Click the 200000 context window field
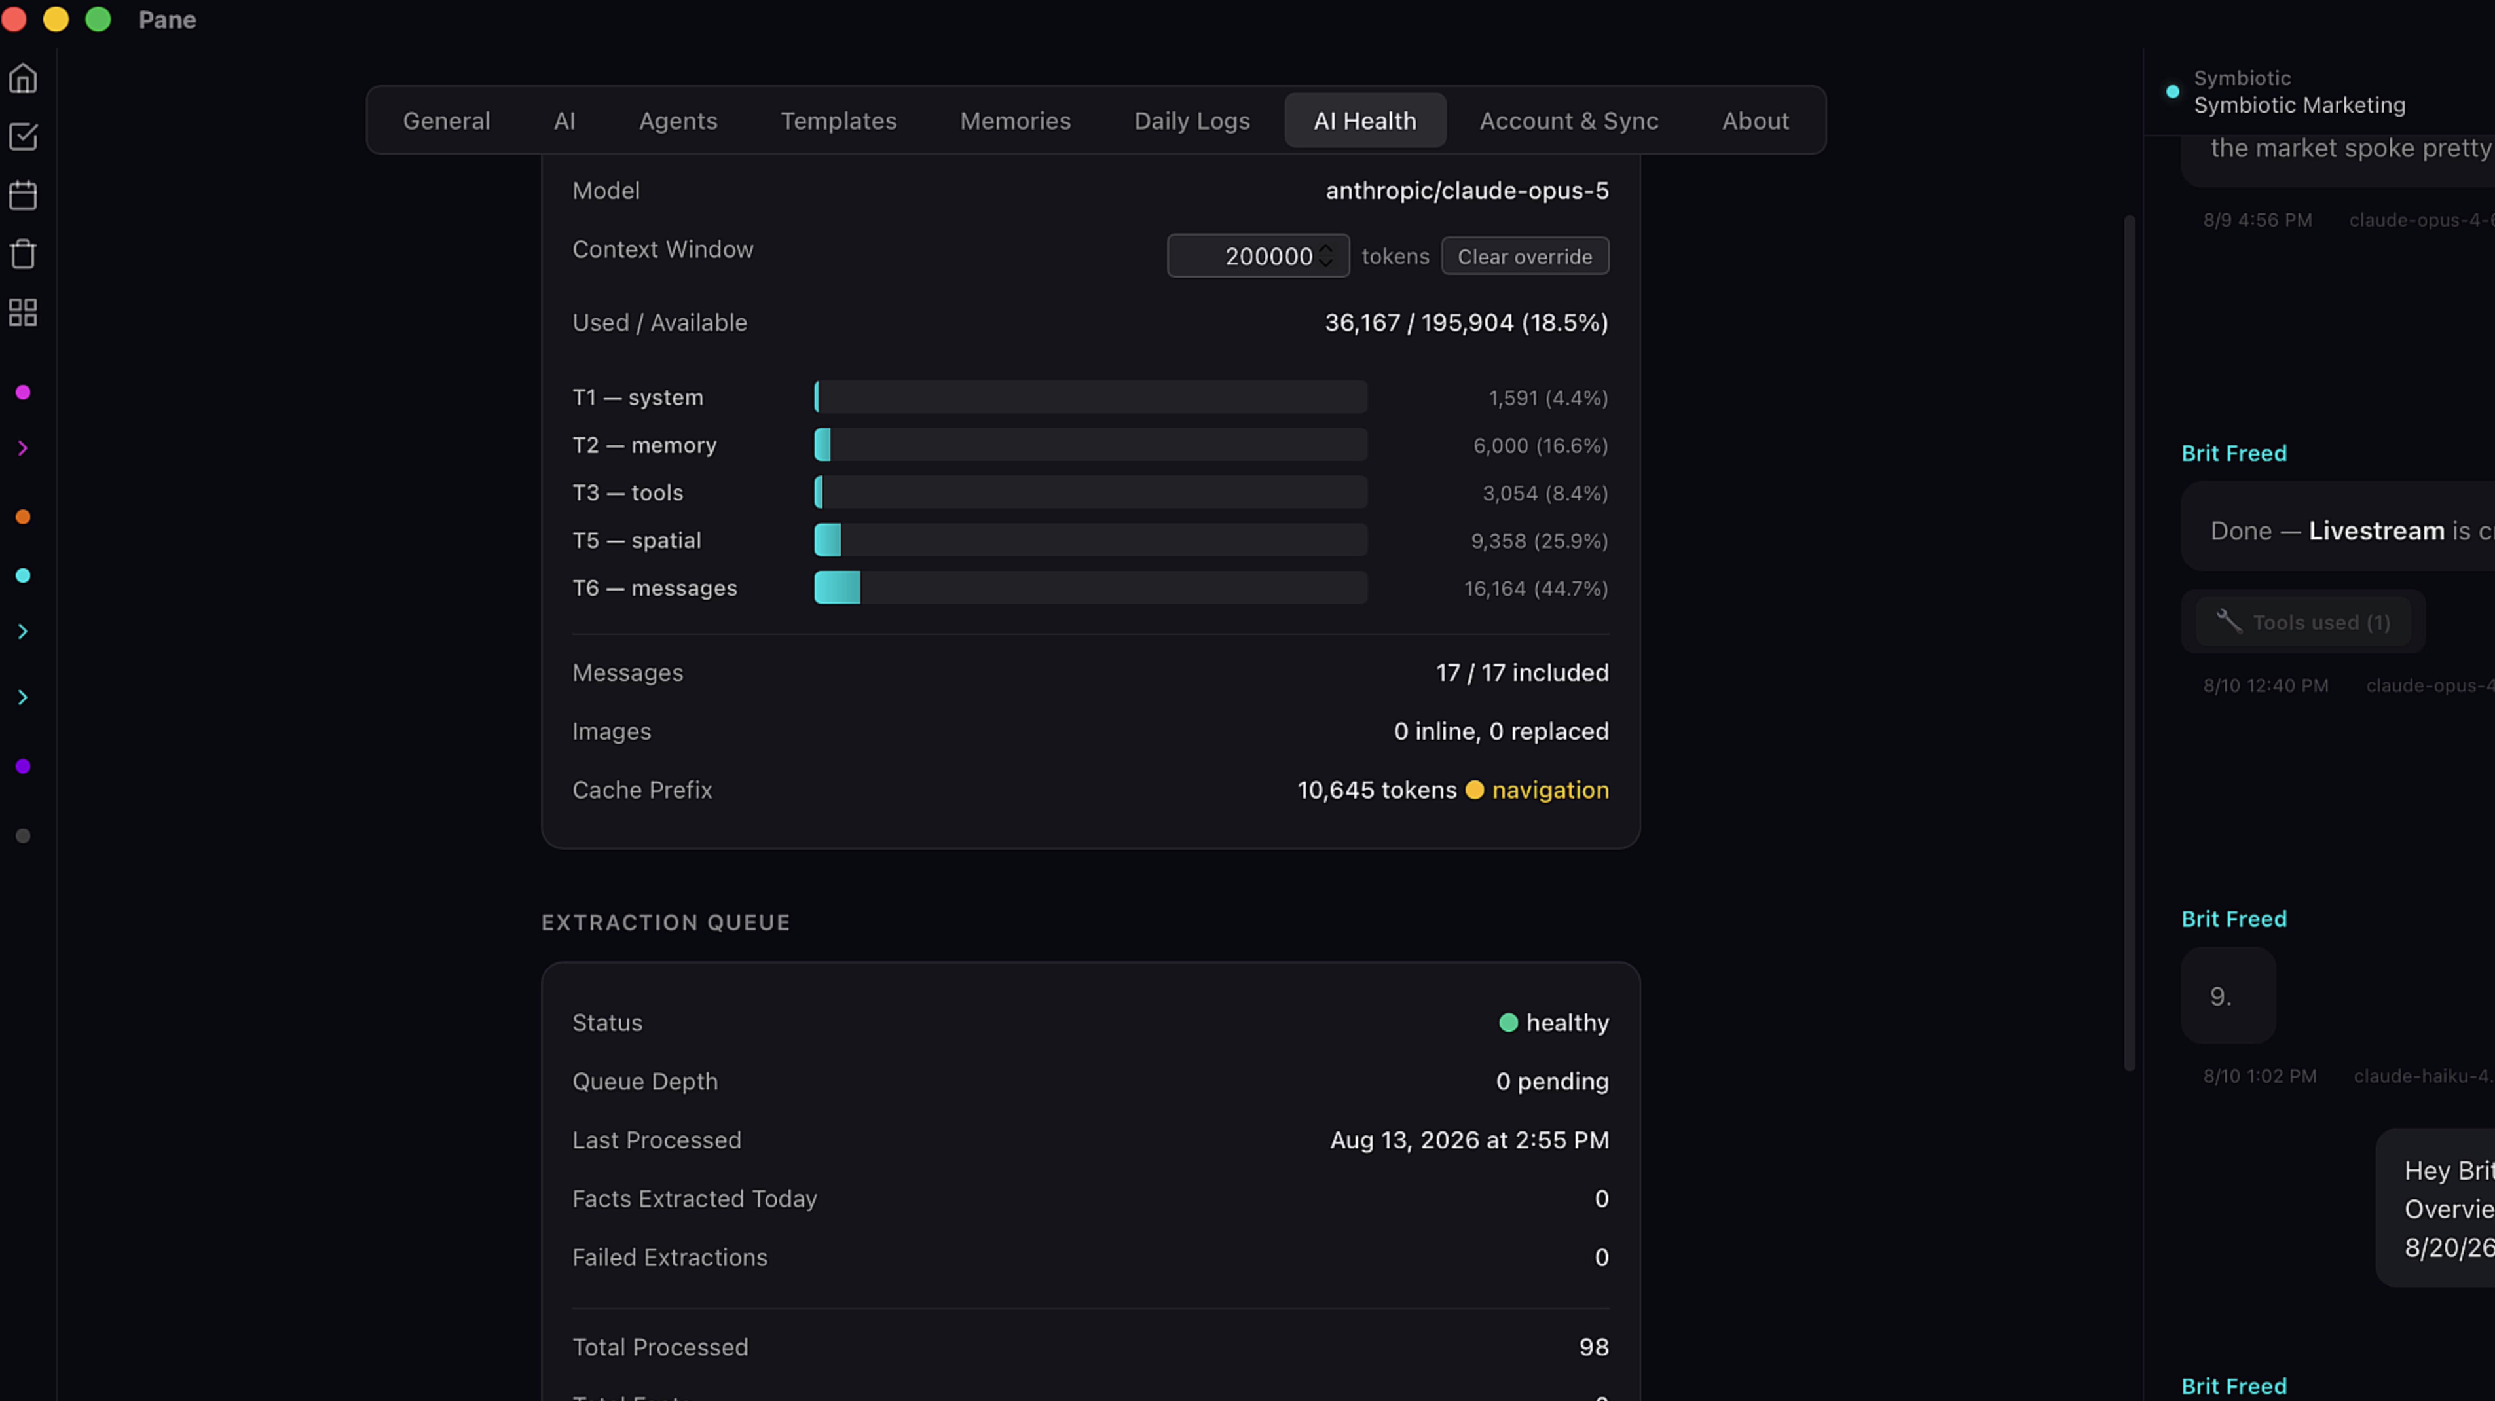The image size is (2495, 1401). coord(1257,255)
